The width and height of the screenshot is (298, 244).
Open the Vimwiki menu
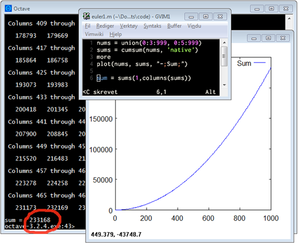[x=94, y=34]
